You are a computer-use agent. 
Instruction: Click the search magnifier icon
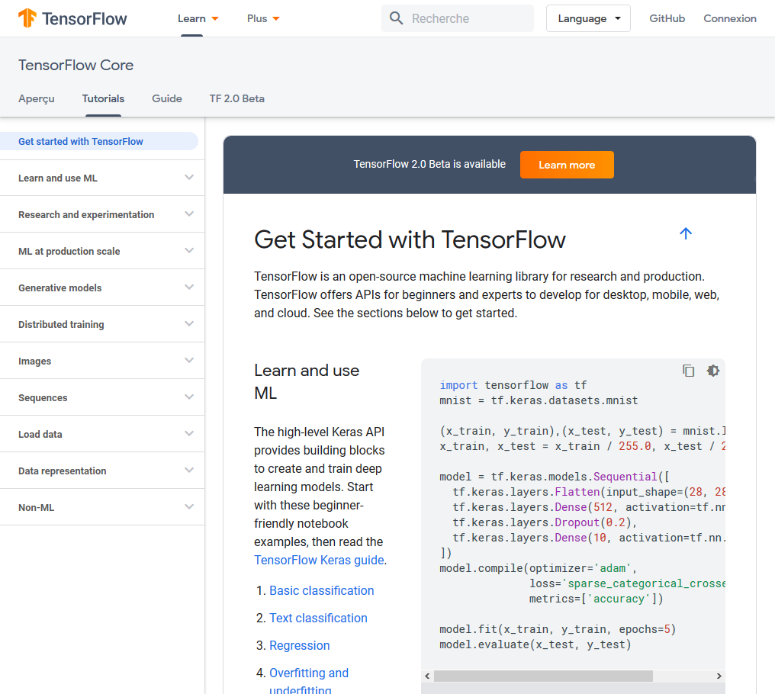396,18
